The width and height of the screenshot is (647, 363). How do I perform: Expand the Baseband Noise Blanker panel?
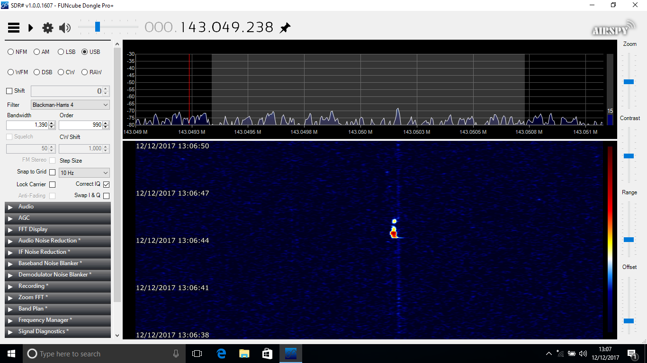pos(58,264)
